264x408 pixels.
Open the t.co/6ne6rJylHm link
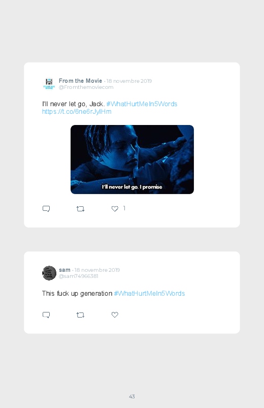tap(77, 112)
